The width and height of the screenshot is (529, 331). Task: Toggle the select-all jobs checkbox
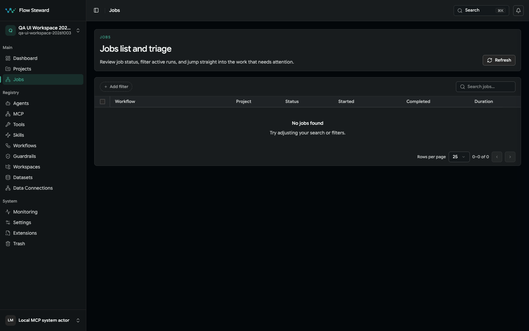pos(102,102)
